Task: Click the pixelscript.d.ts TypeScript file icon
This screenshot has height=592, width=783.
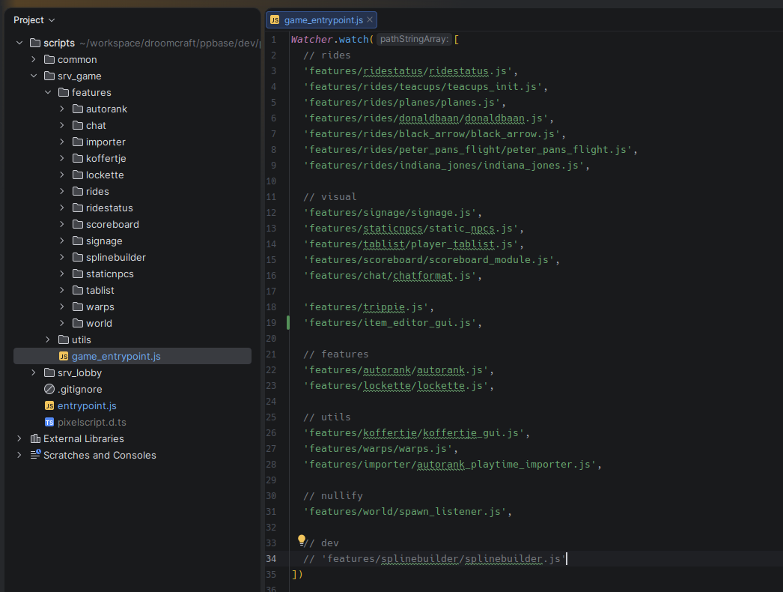Action: pyautogui.click(x=49, y=422)
